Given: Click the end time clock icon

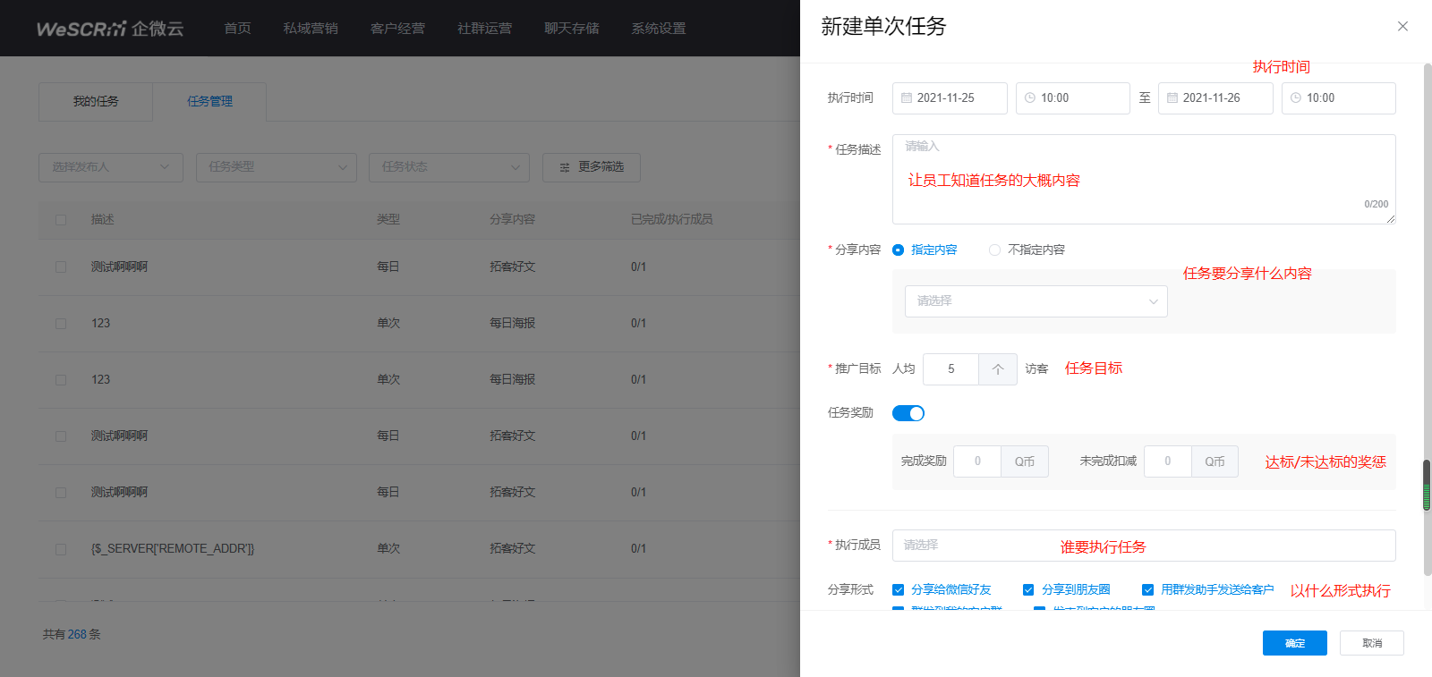Looking at the screenshot, I should point(1296,98).
